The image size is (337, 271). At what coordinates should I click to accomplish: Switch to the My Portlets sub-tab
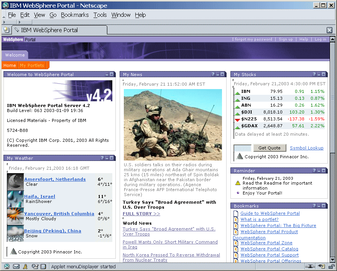pyautogui.click(x=32, y=65)
